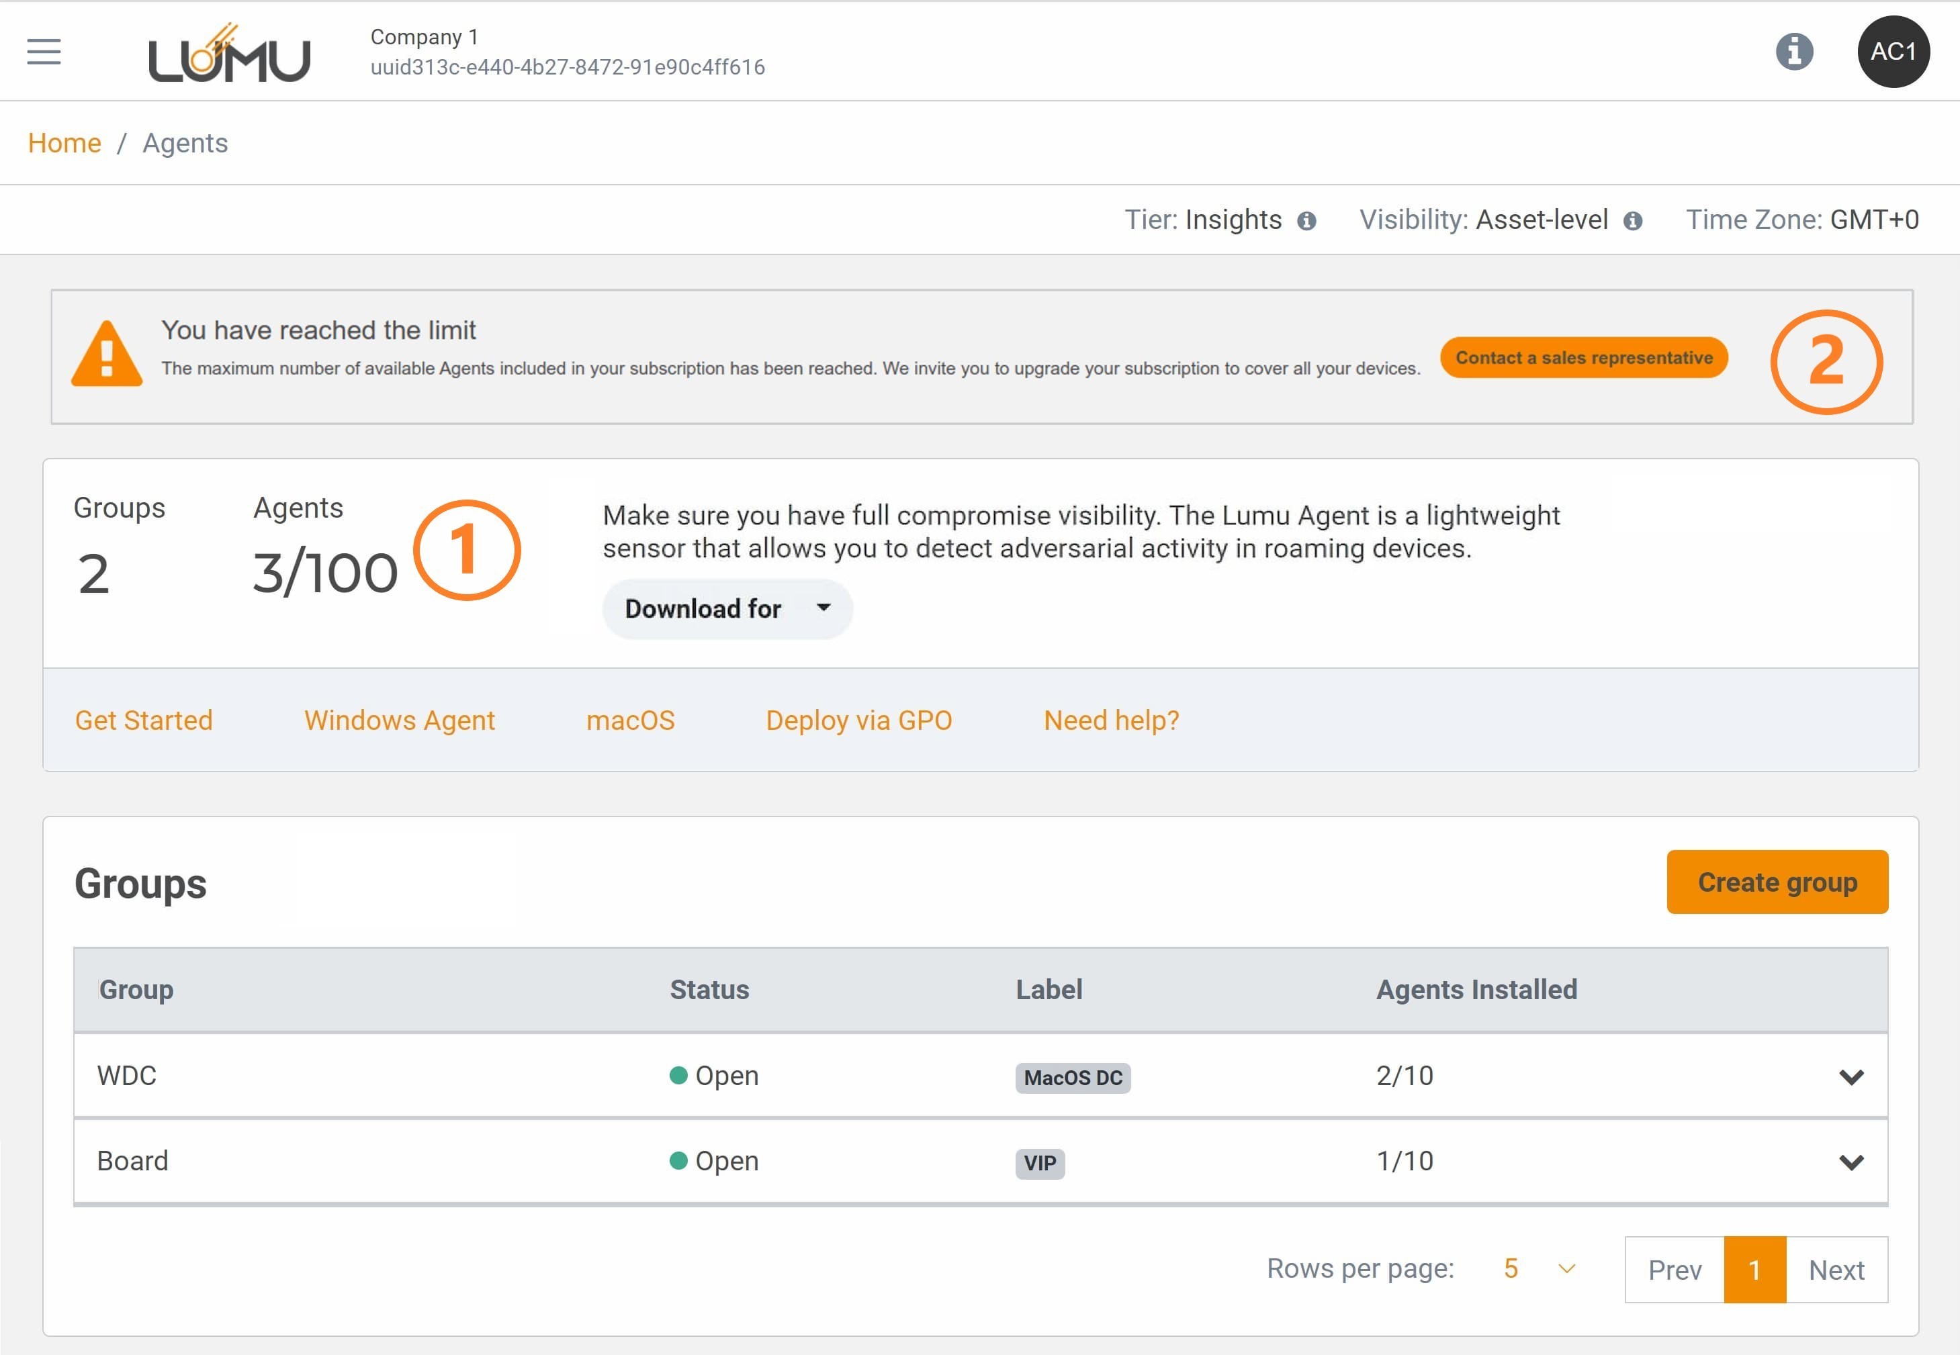Go to the Home breadcrumb link
The width and height of the screenshot is (1960, 1355).
pos(64,142)
